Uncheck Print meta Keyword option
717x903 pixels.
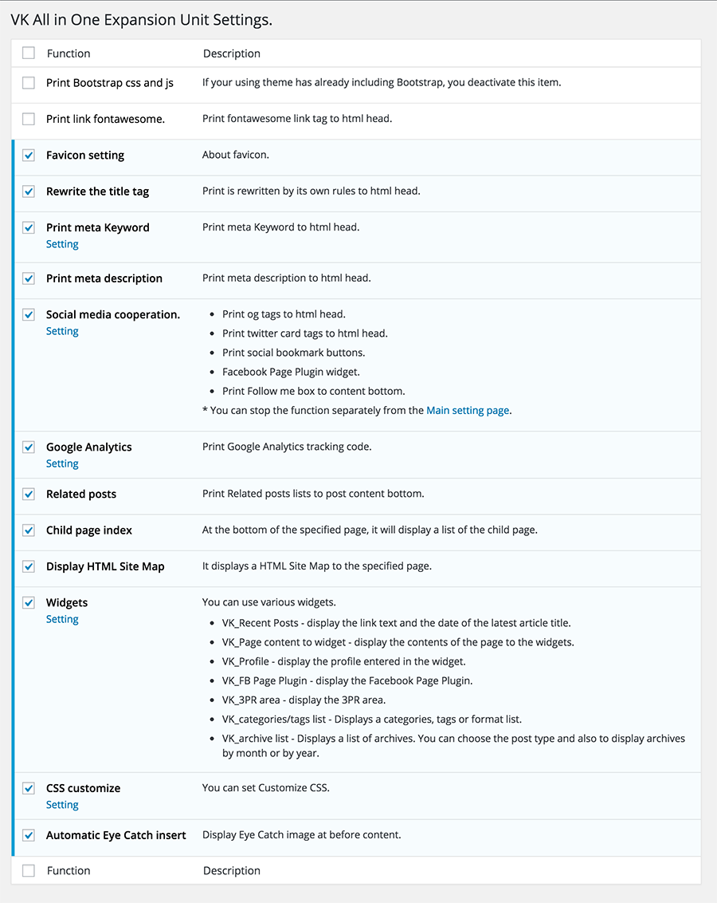pyautogui.click(x=29, y=227)
